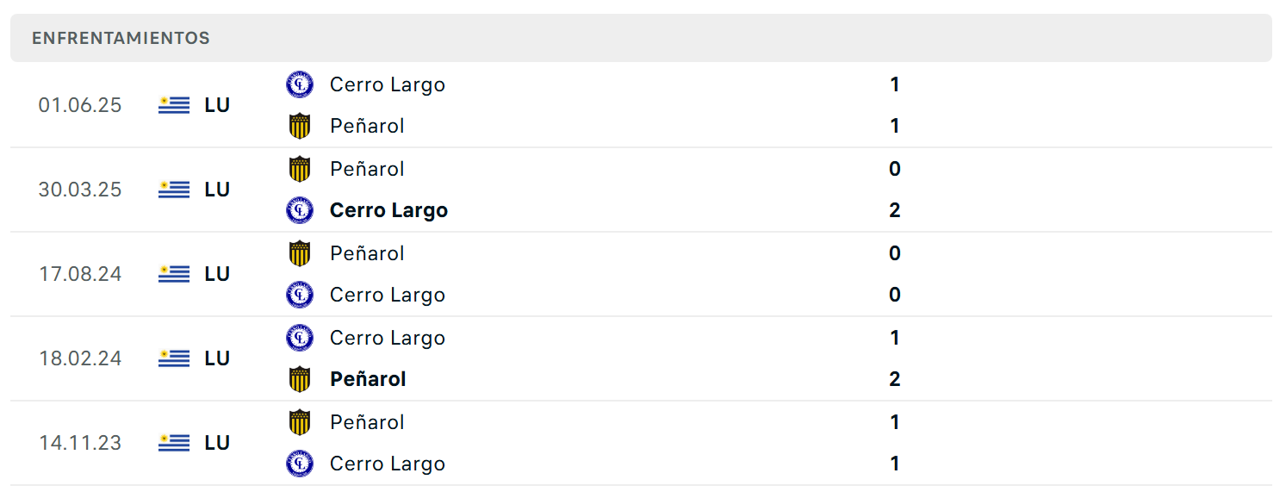This screenshot has height=498, width=1286.
Task: Click Uruguay flag next to 14.11.23
Action: (174, 443)
